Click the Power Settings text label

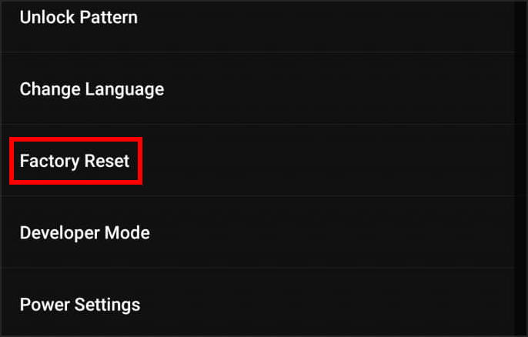(80, 304)
